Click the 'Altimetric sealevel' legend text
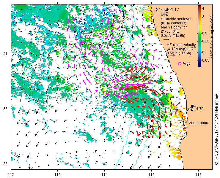 pyautogui.click(x=176, y=19)
